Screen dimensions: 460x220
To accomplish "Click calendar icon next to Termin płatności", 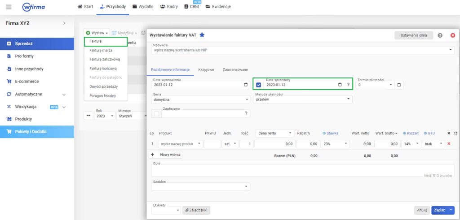I will coord(399,85).
